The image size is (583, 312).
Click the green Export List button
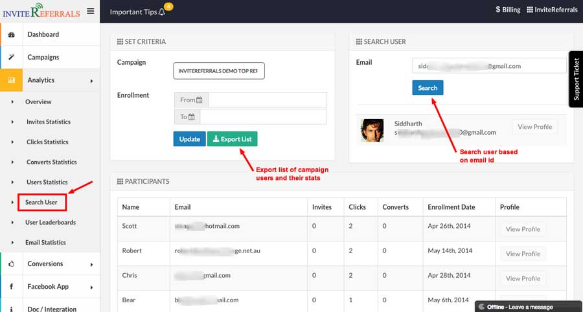tap(232, 139)
